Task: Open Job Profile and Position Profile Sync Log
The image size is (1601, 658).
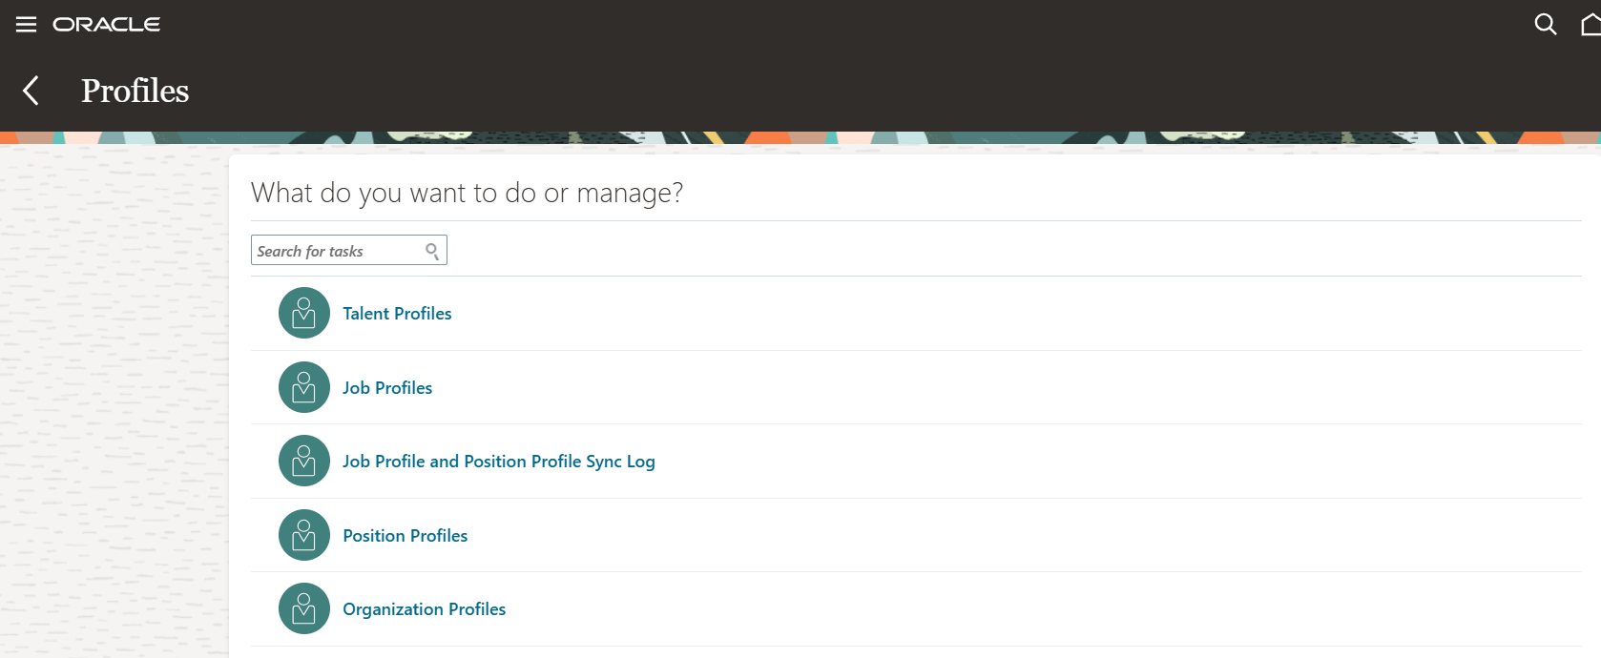Action: tap(499, 461)
